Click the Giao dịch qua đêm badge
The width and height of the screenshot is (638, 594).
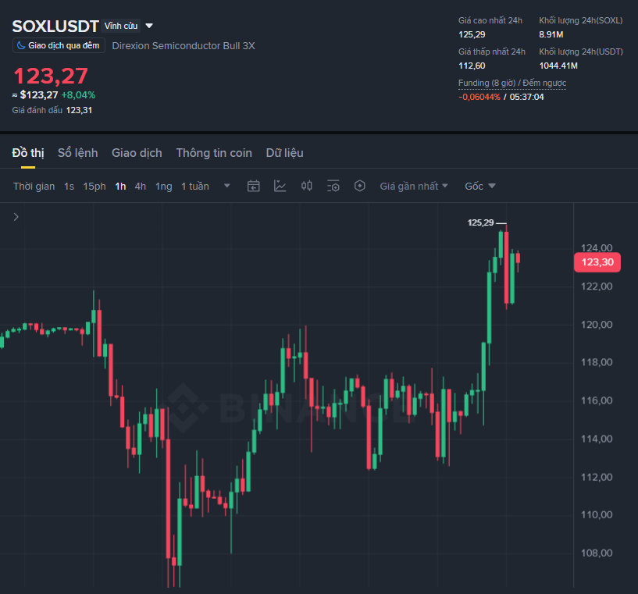59,45
